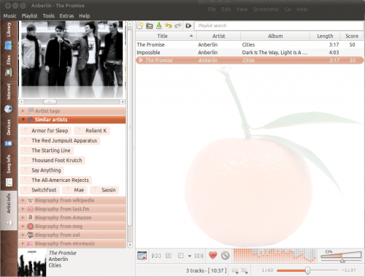Open the repeat mode dropdown
The image size is (365, 277).
(x=235, y=270)
